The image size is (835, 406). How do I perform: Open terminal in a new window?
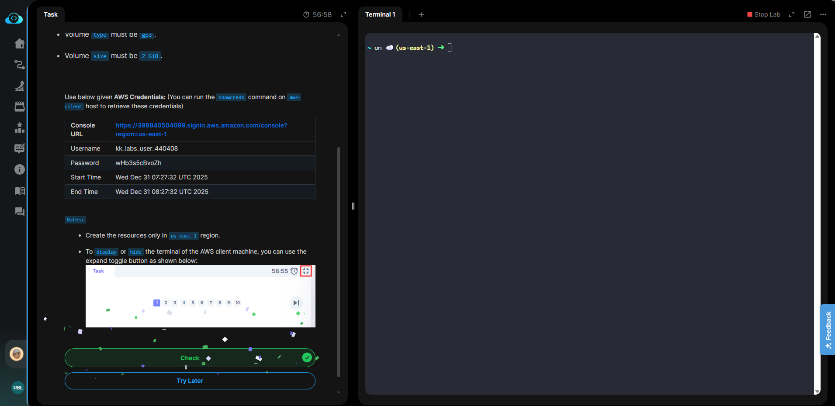(x=807, y=14)
